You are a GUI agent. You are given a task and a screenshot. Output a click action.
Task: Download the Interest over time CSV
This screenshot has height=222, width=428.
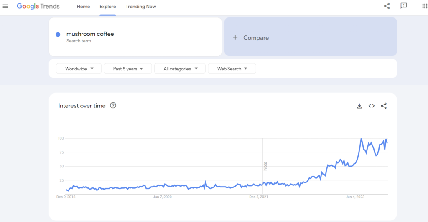pyautogui.click(x=359, y=106)
